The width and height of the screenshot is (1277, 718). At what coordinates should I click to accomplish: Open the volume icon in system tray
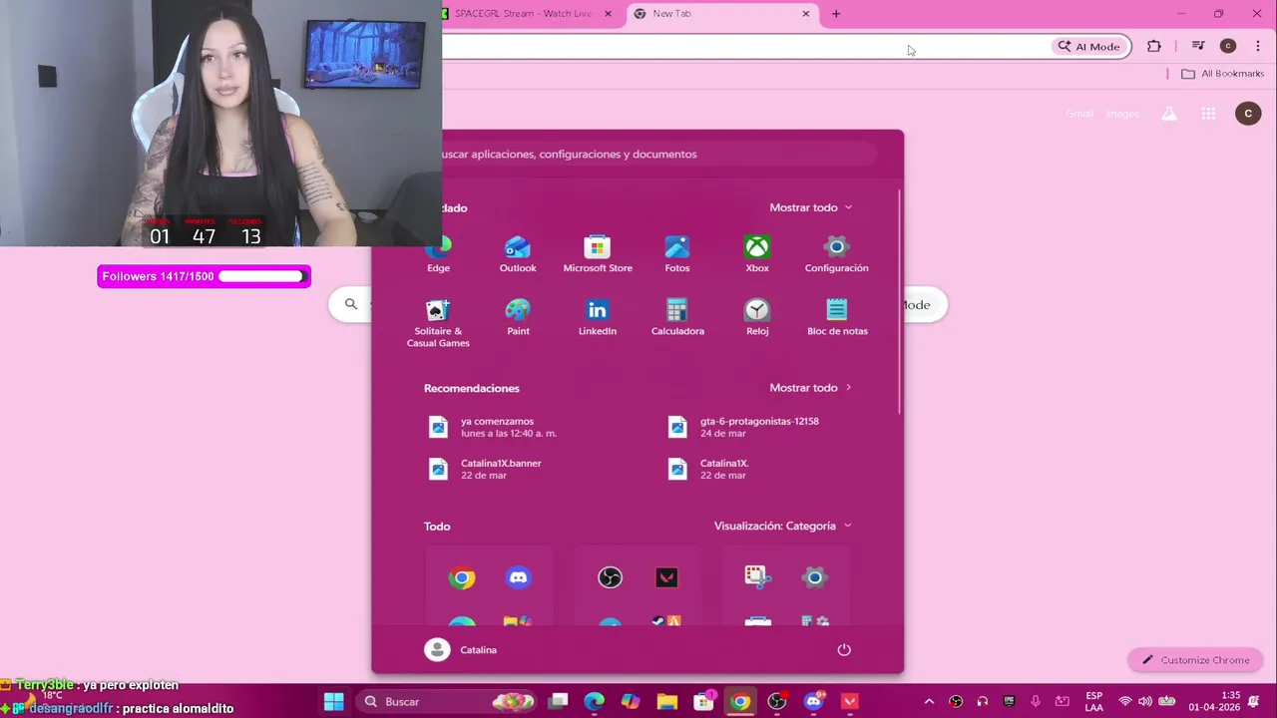pos(1144,702)
